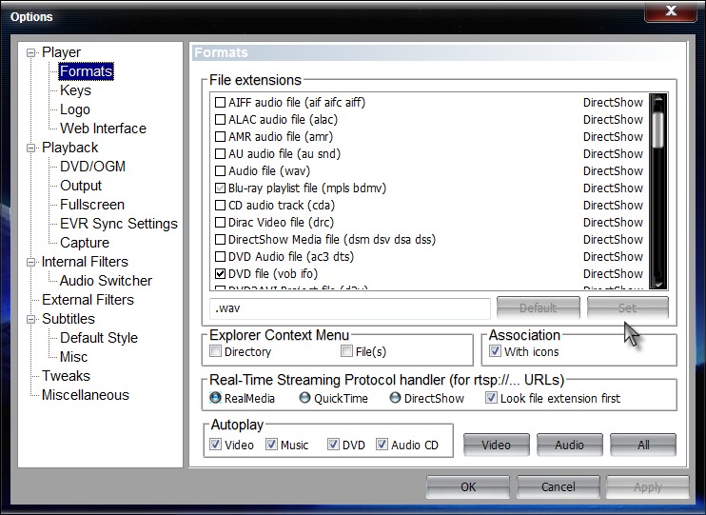The height and width of the screenshot is (515, 706).
Task: Uncheck Autoplay DVD checkbox
Action: (x=333, y=445)
